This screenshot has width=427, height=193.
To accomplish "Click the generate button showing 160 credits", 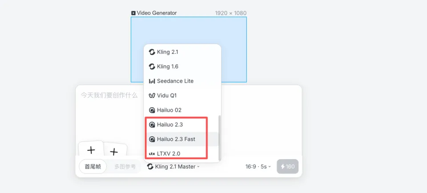I will [288, 166].
